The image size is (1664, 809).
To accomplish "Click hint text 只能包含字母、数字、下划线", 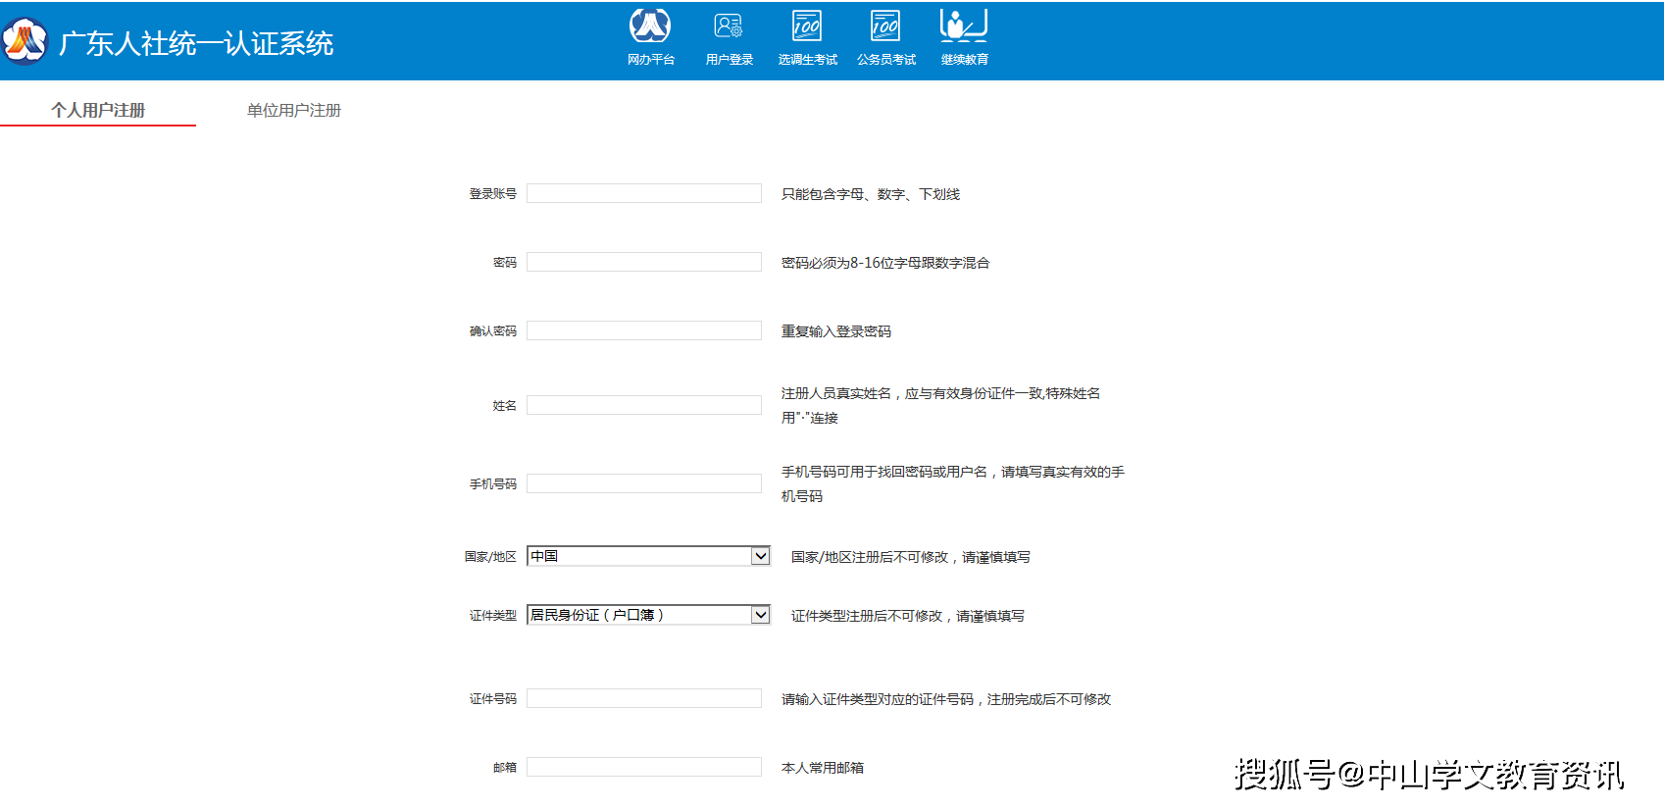I will pyautogui.click(x=871, y=194).
